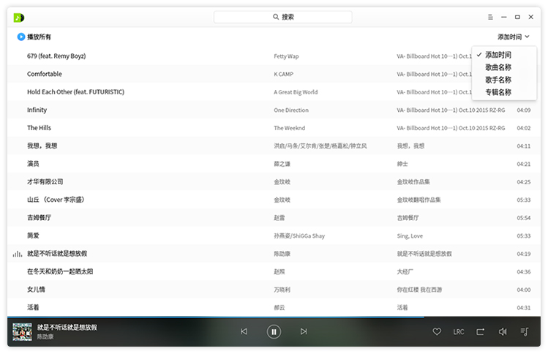Collapse the 添加时间 sort dropdown
Image resolution: width=548 pixels, height=354 pixels.
coord(513,37)
